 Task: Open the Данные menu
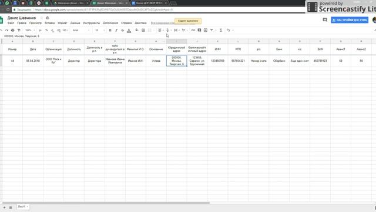click(x=75, y=23)
